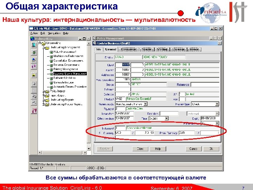The width and height of the screenshot is (253, 190).
Task: Collapse the root Underwriting tree node
Action: [x=40, y=43]
